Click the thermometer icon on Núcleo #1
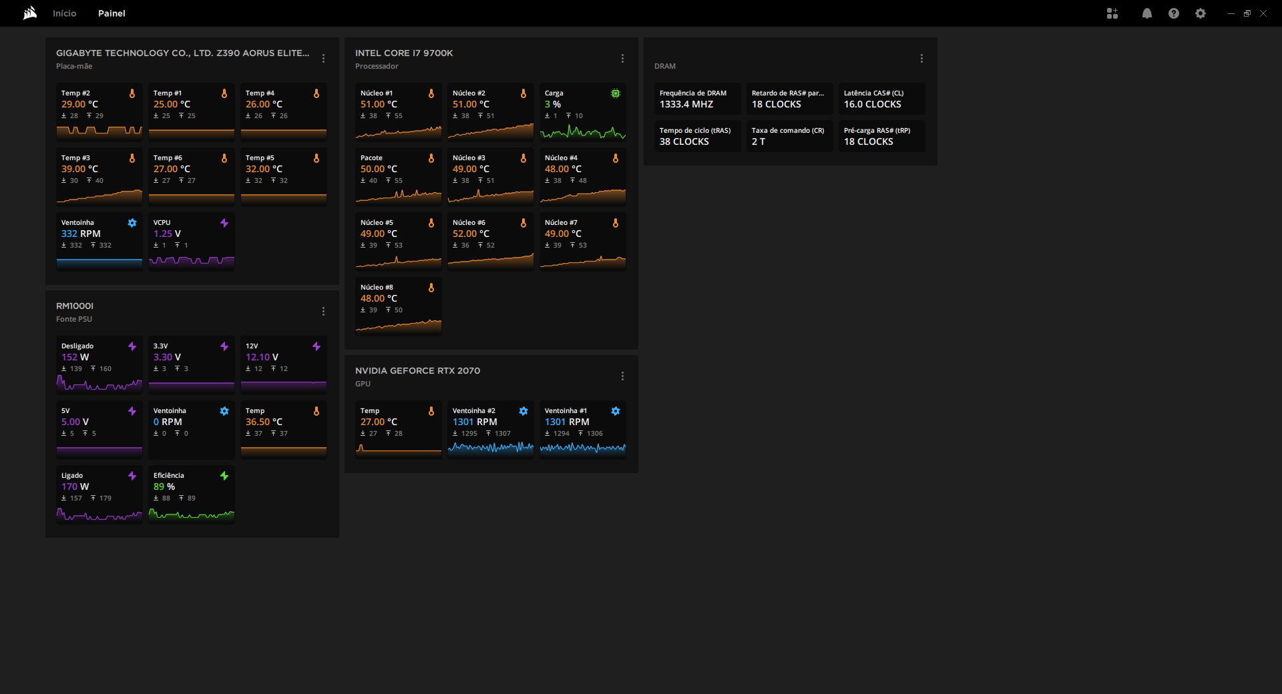The height and width of the screenshot is (694, 1282). (x=431, y=93)
